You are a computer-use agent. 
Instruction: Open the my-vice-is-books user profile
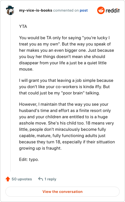pyautogui.click(x=36, y=10)
